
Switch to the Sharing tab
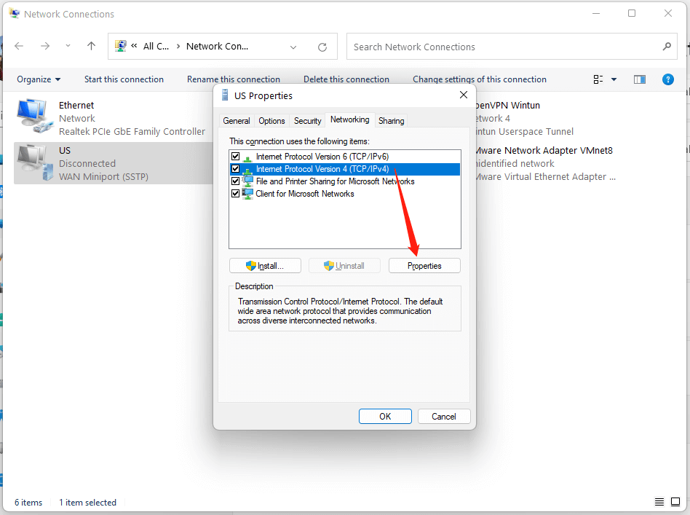(x=391, y=121)
